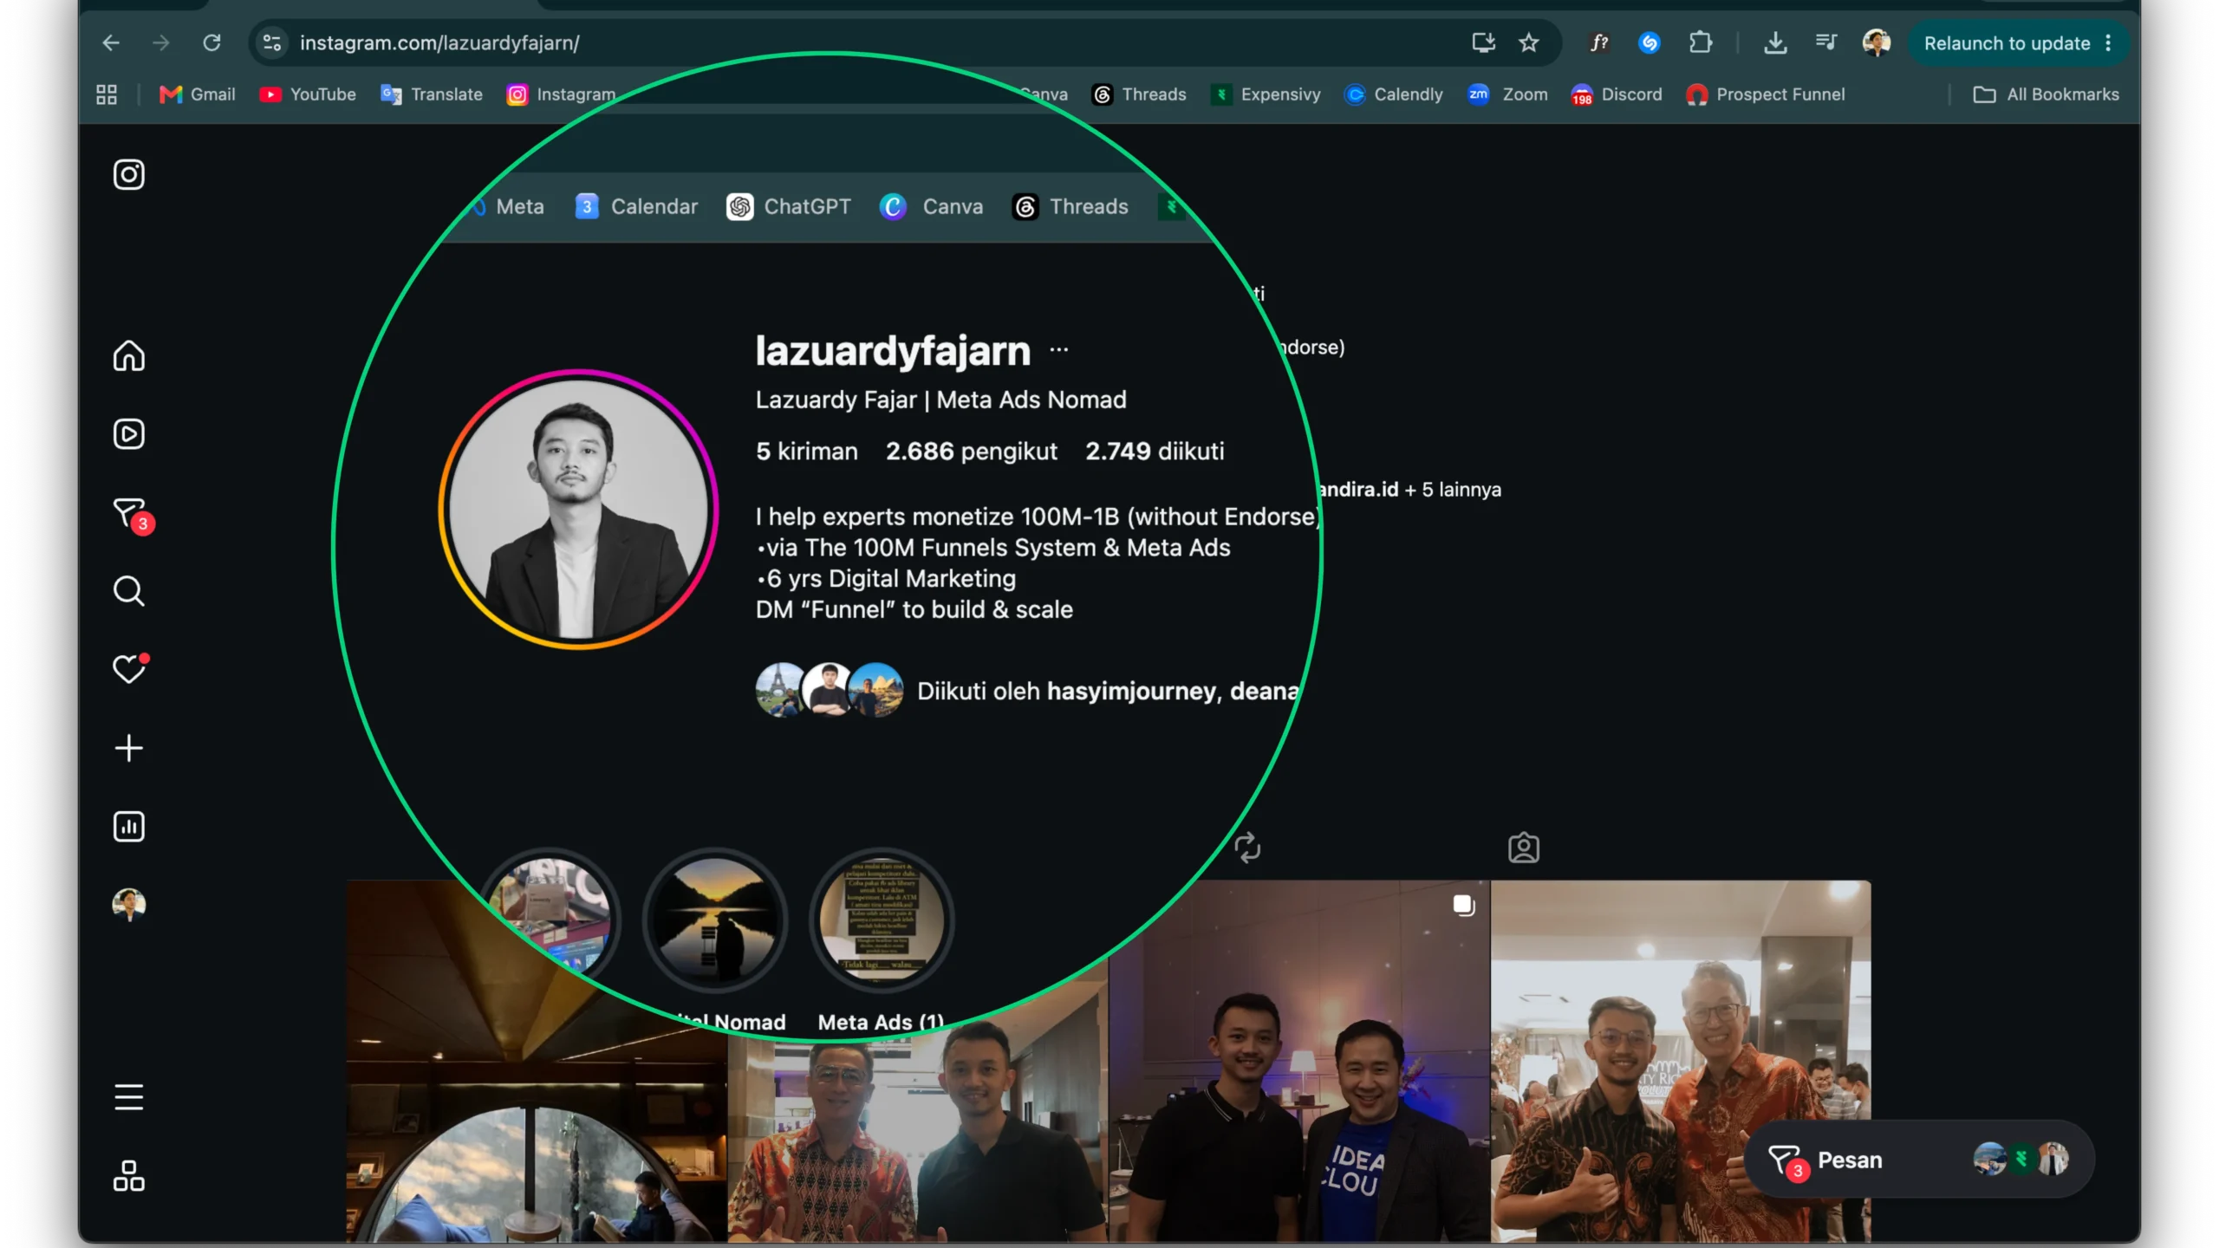
Task: Click the "andira.id + 5 lainnya" followers text
Action: click(x=1409, y=490)
